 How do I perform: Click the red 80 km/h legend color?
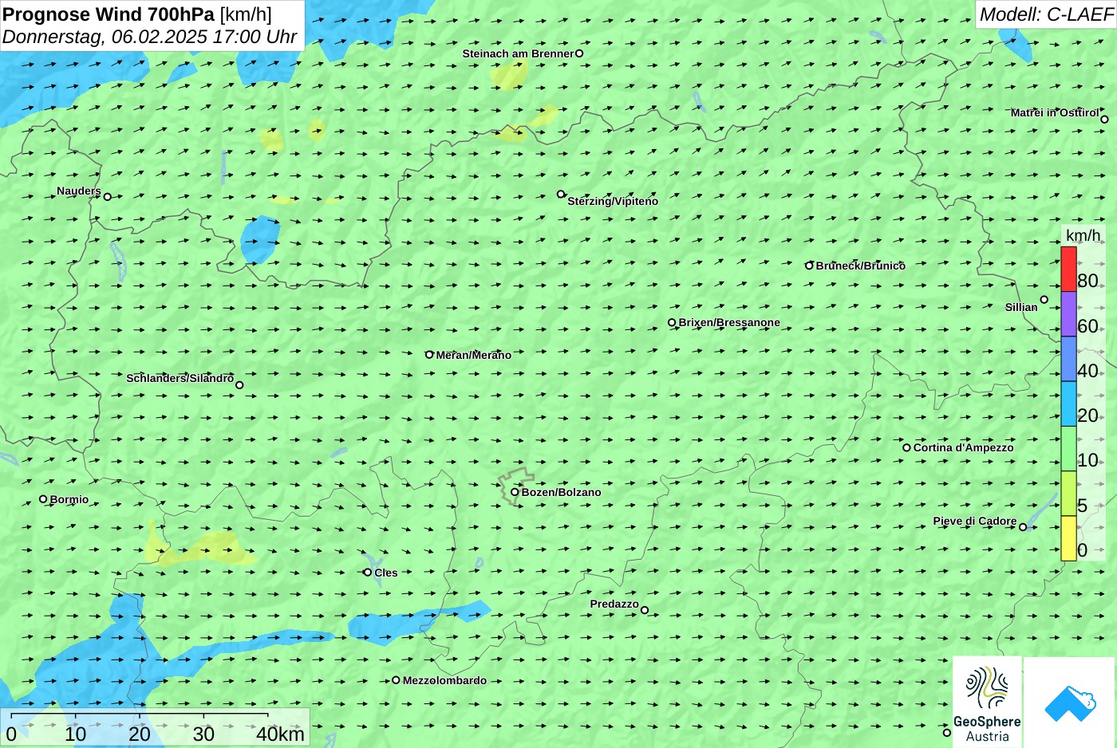pyautogui.click(x=1068, y=270)
